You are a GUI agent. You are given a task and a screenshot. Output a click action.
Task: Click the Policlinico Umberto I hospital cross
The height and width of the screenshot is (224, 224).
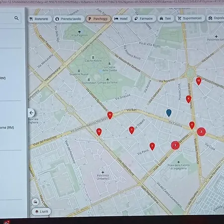point(103,172)
